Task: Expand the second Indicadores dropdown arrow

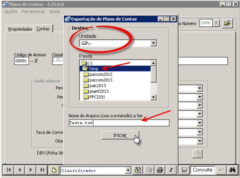Action: 200,97
